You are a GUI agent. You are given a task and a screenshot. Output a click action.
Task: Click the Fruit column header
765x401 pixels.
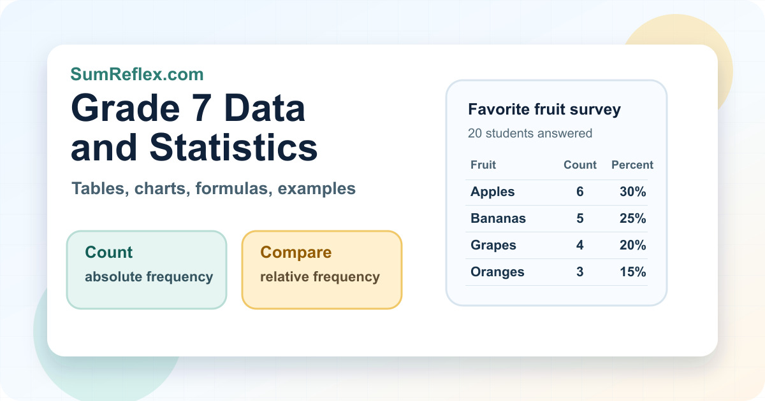pyautogui.click(x=483, y=165)
